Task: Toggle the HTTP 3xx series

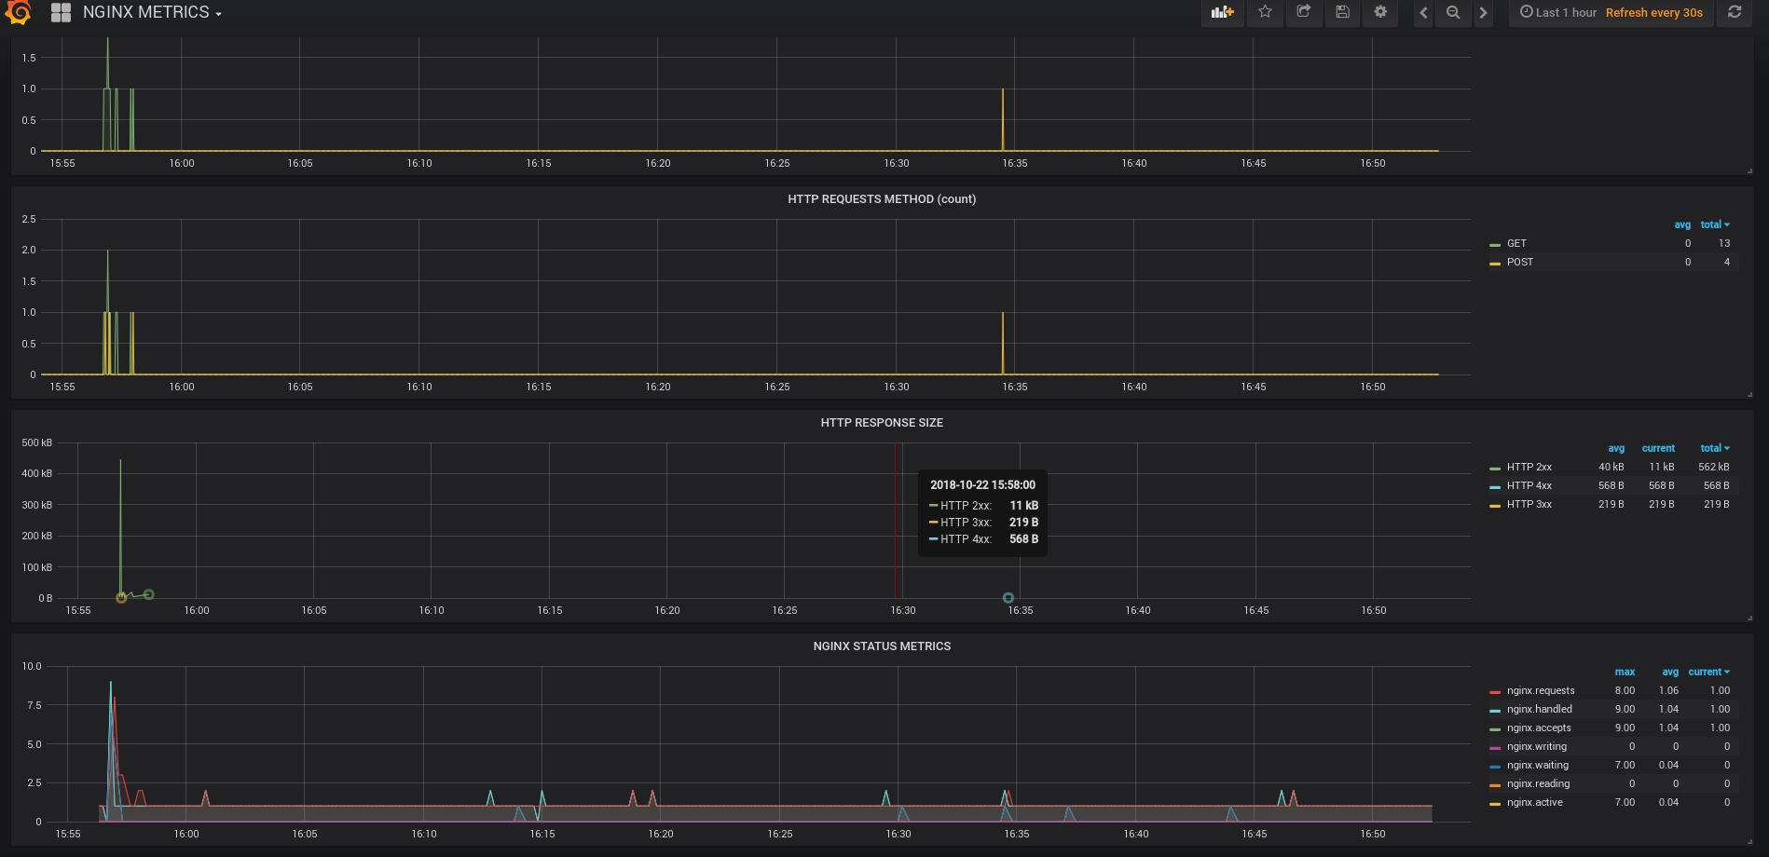Action: pyautogui.click(x=1529, y=504)
